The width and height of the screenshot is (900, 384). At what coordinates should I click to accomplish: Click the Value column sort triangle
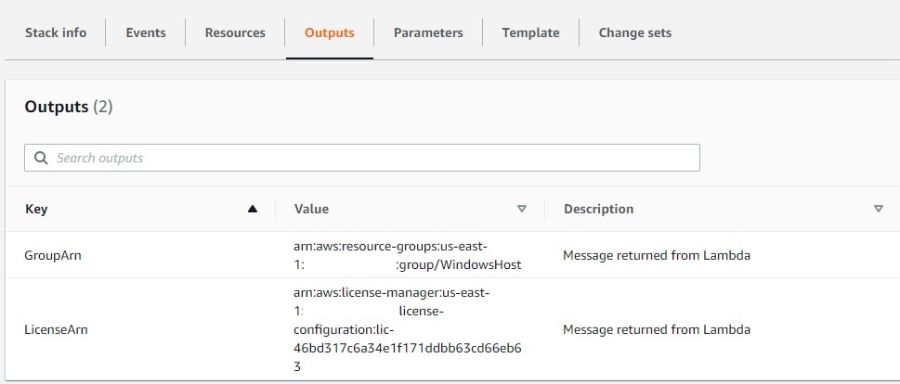522,210
